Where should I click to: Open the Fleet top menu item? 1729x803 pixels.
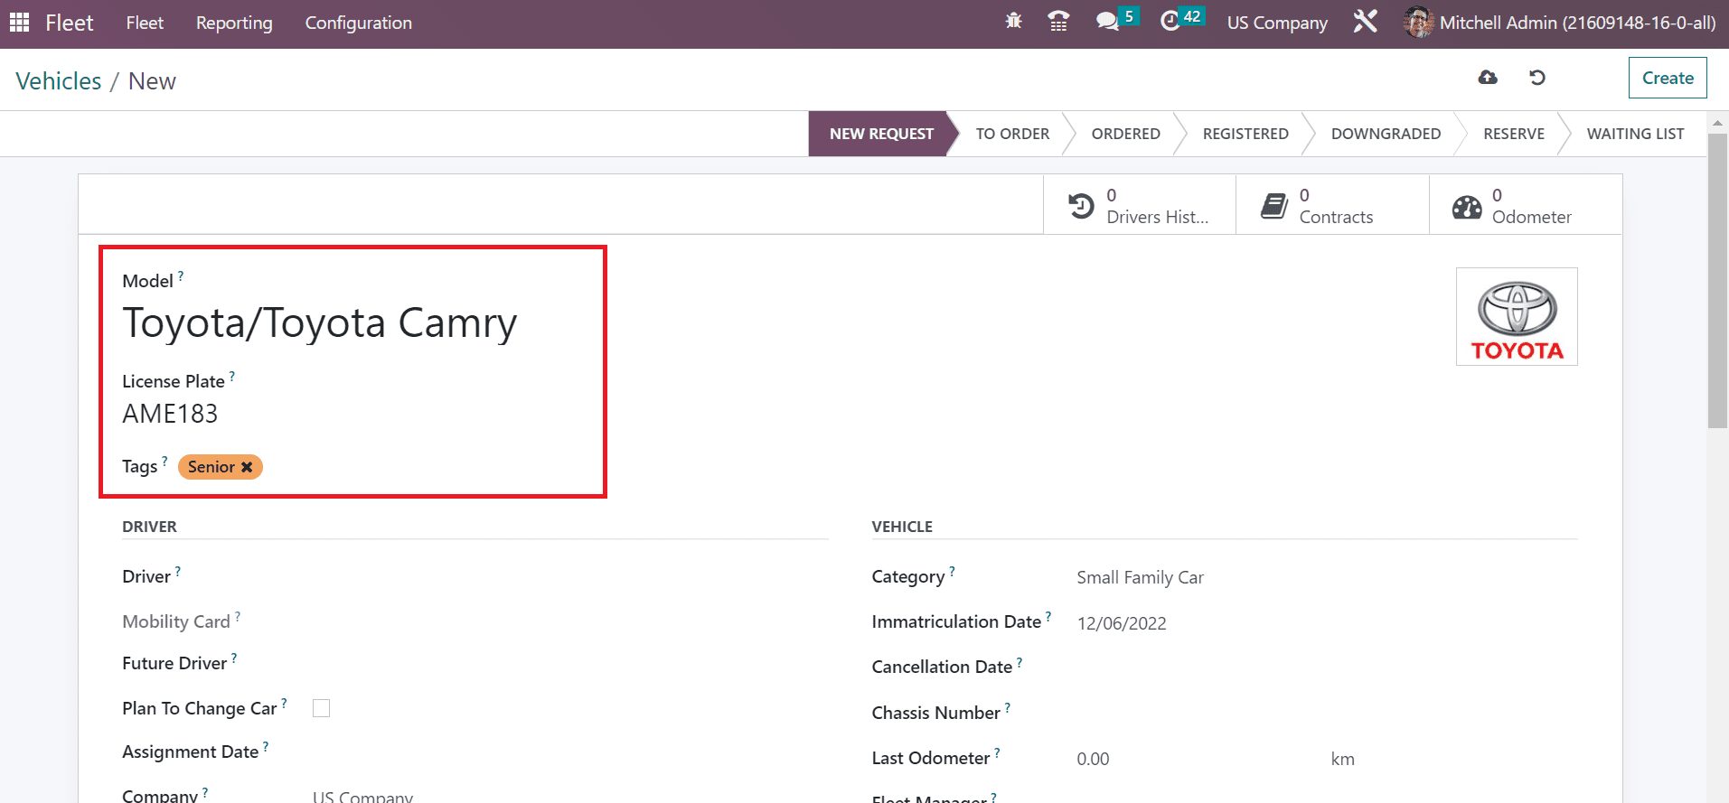(145, 23)
